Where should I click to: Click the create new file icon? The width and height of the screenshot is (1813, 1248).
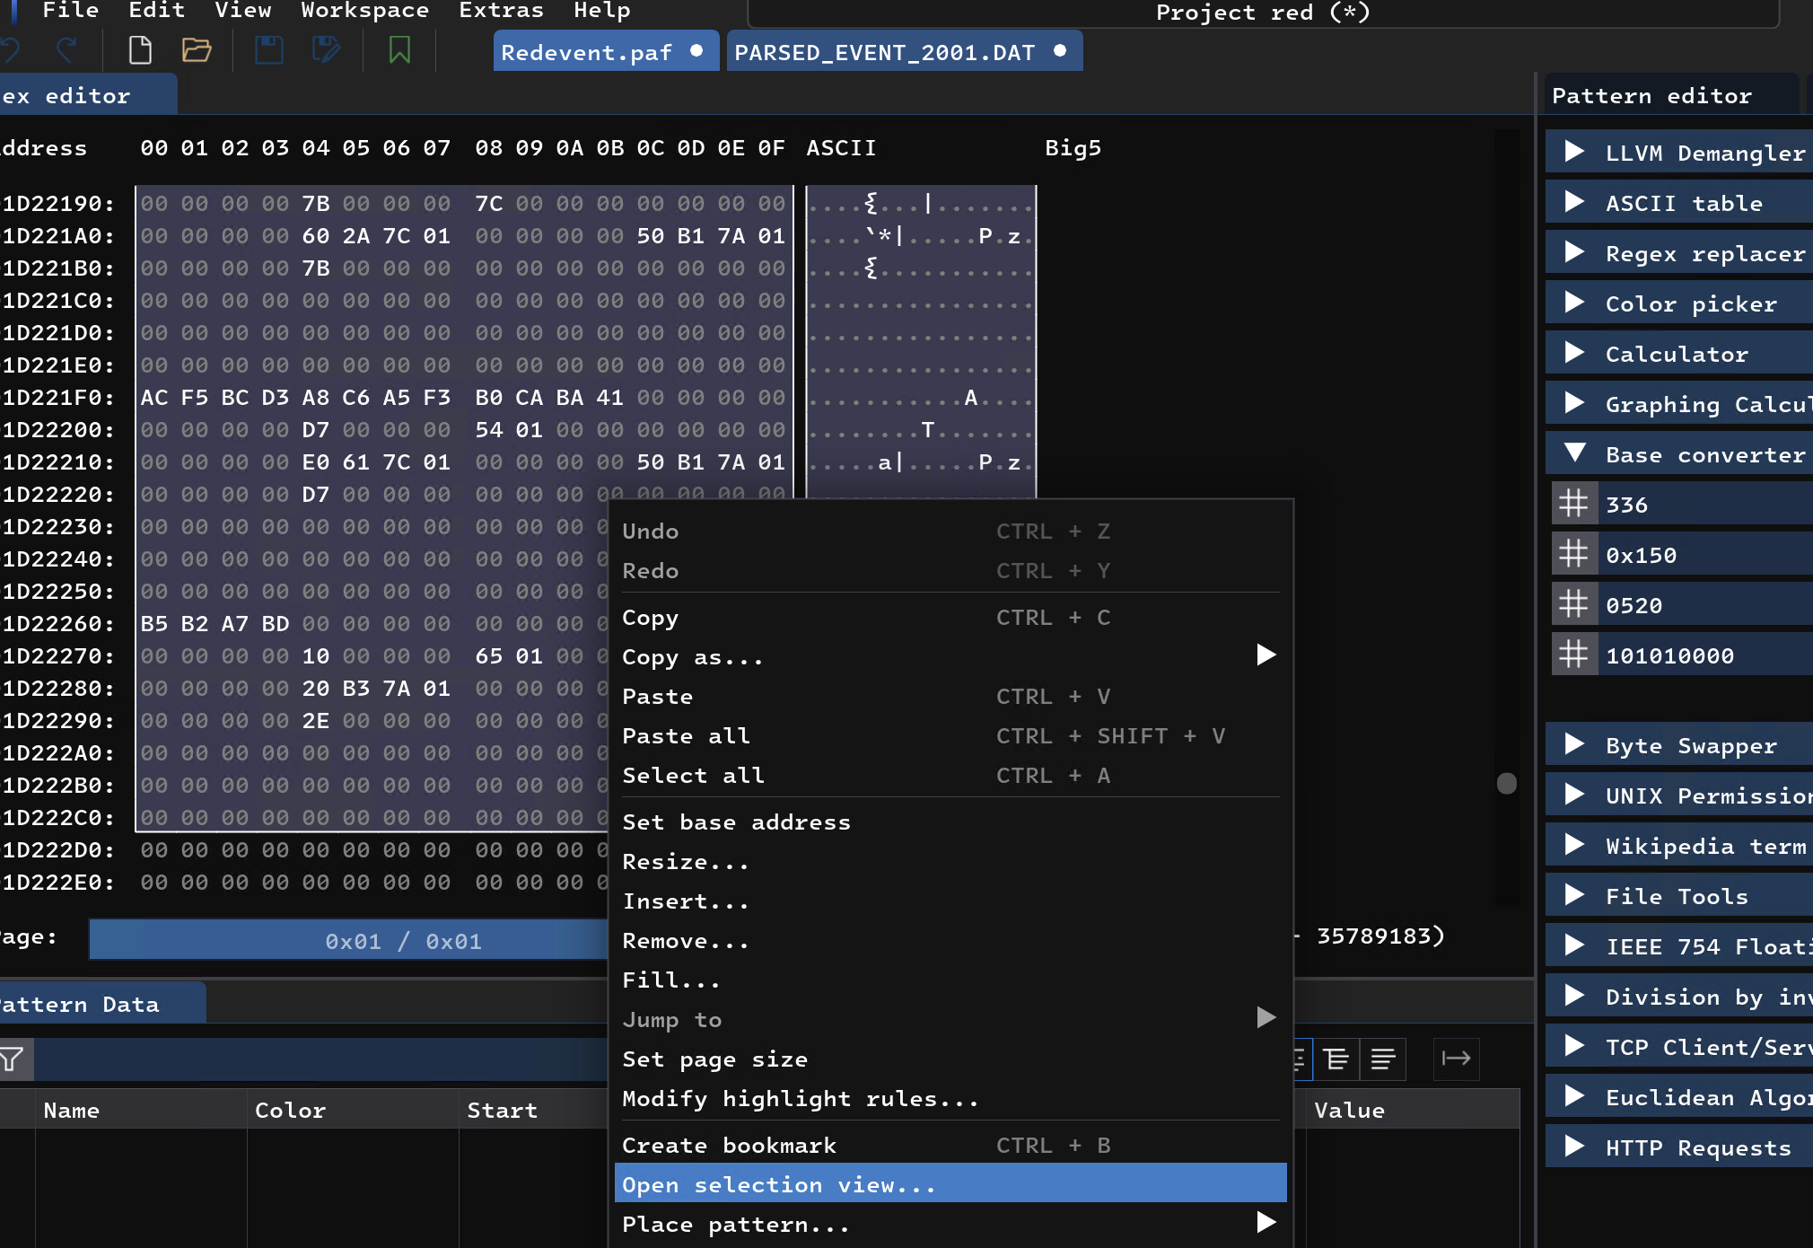pos(140,50)
